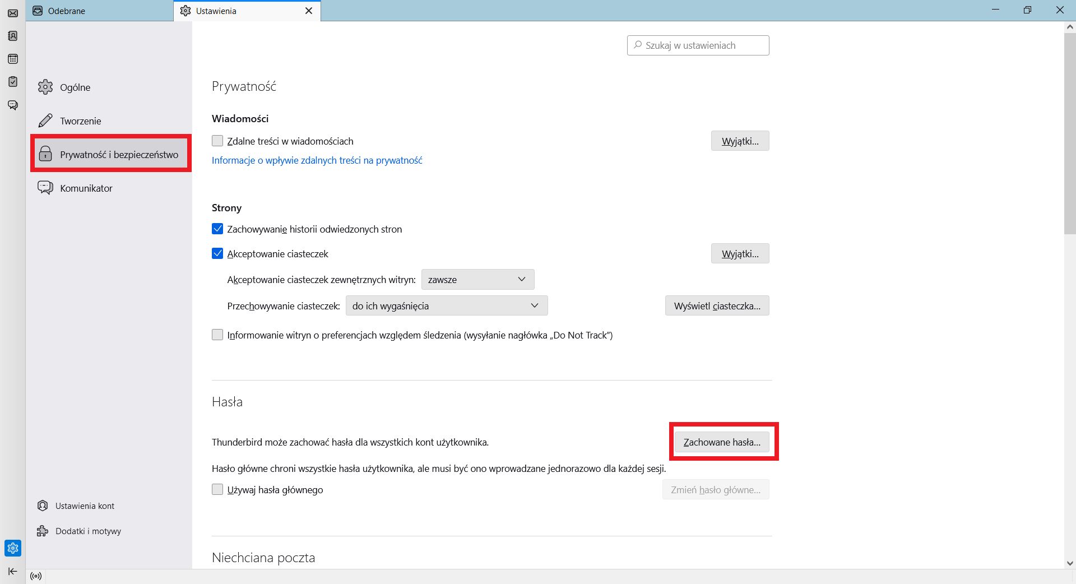Click Wyjątki button for remote content

[x=740, y=141]
